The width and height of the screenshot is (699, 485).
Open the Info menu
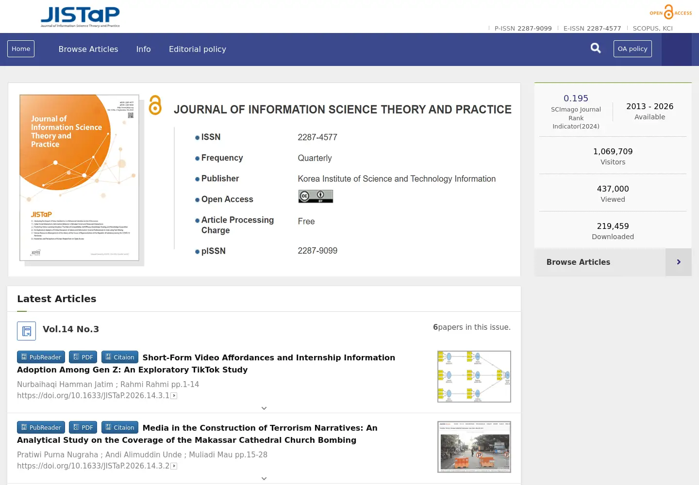pyautogui.click(x=143, y=49)
